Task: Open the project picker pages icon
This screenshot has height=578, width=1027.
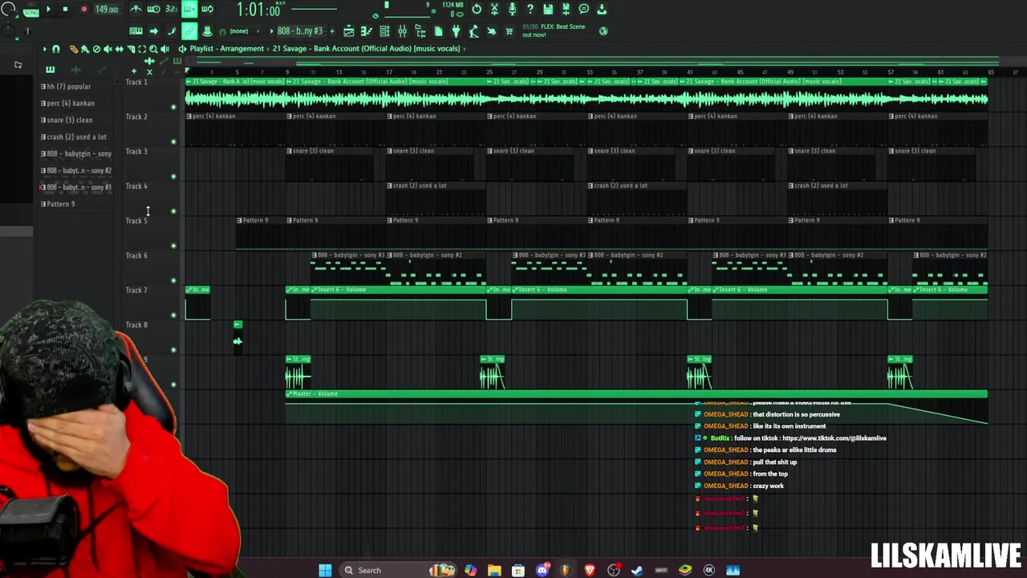Action: [x=438, y=31]
